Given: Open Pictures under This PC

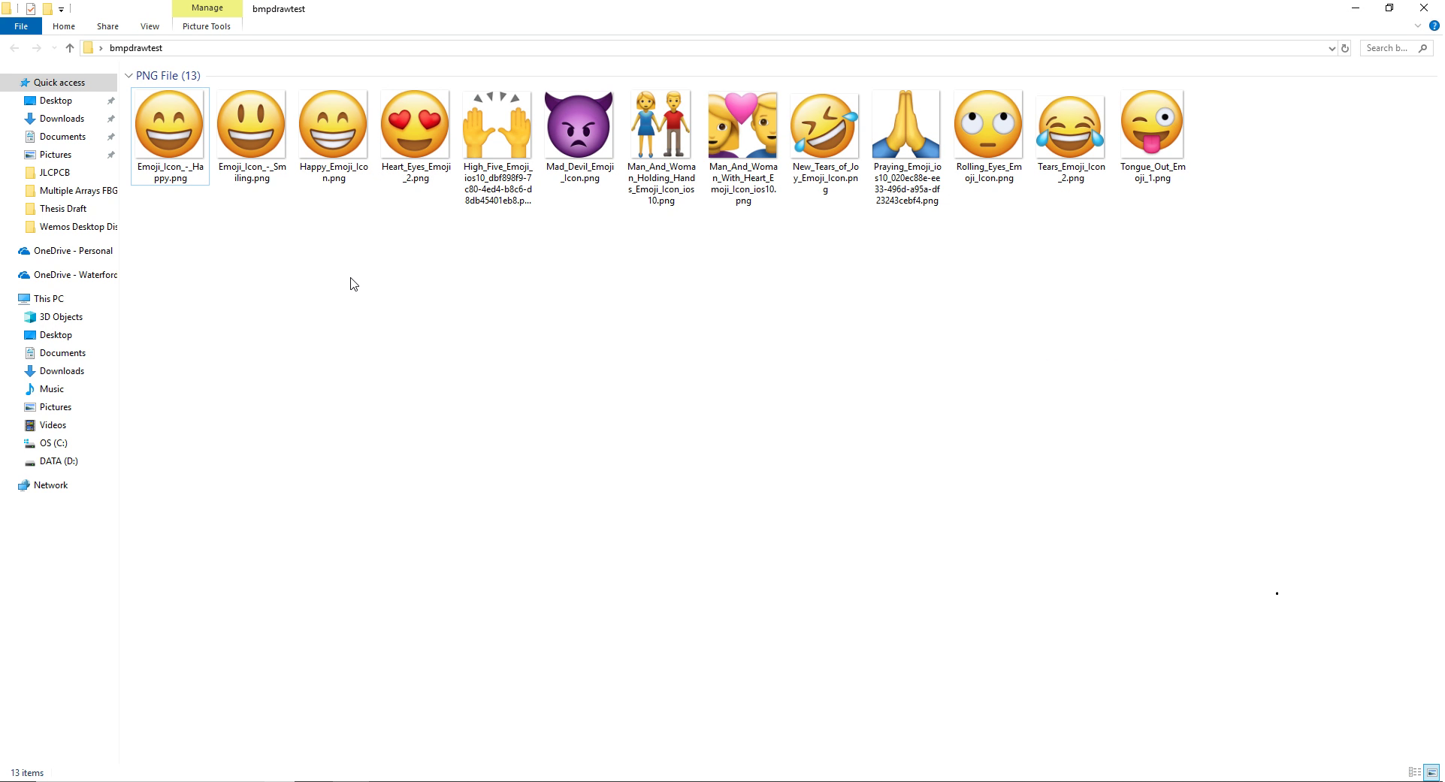Looking at the screenshot, I should pos(56,407).
